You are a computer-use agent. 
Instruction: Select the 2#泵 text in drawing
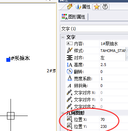click(51, 71)
